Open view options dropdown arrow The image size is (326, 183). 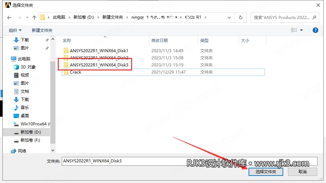pyautogui.click(x=301, y=30)
